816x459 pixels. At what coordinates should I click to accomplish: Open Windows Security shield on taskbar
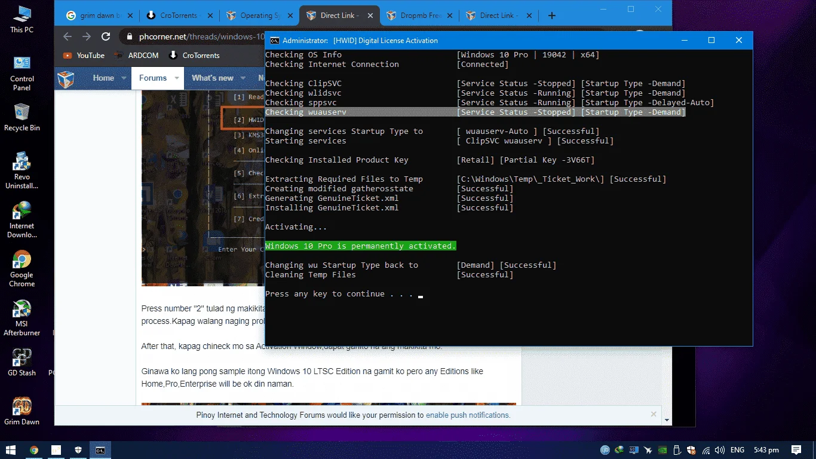point(78,450)
